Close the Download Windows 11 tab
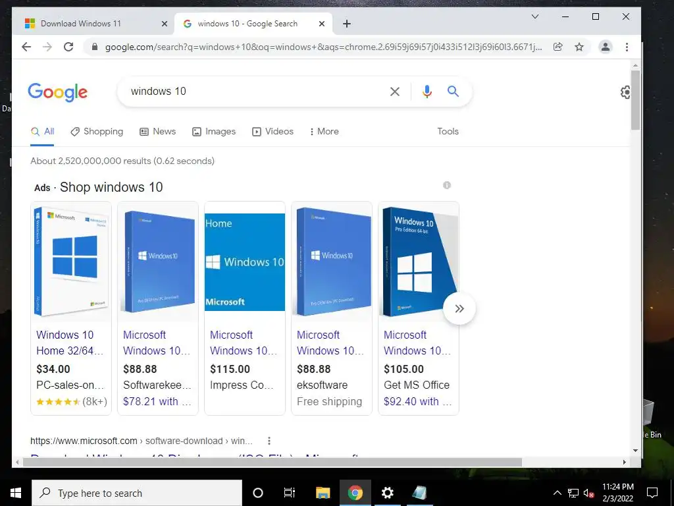This screenshot has width=674, height=506. pyautogui.click(x=164, y=24)
